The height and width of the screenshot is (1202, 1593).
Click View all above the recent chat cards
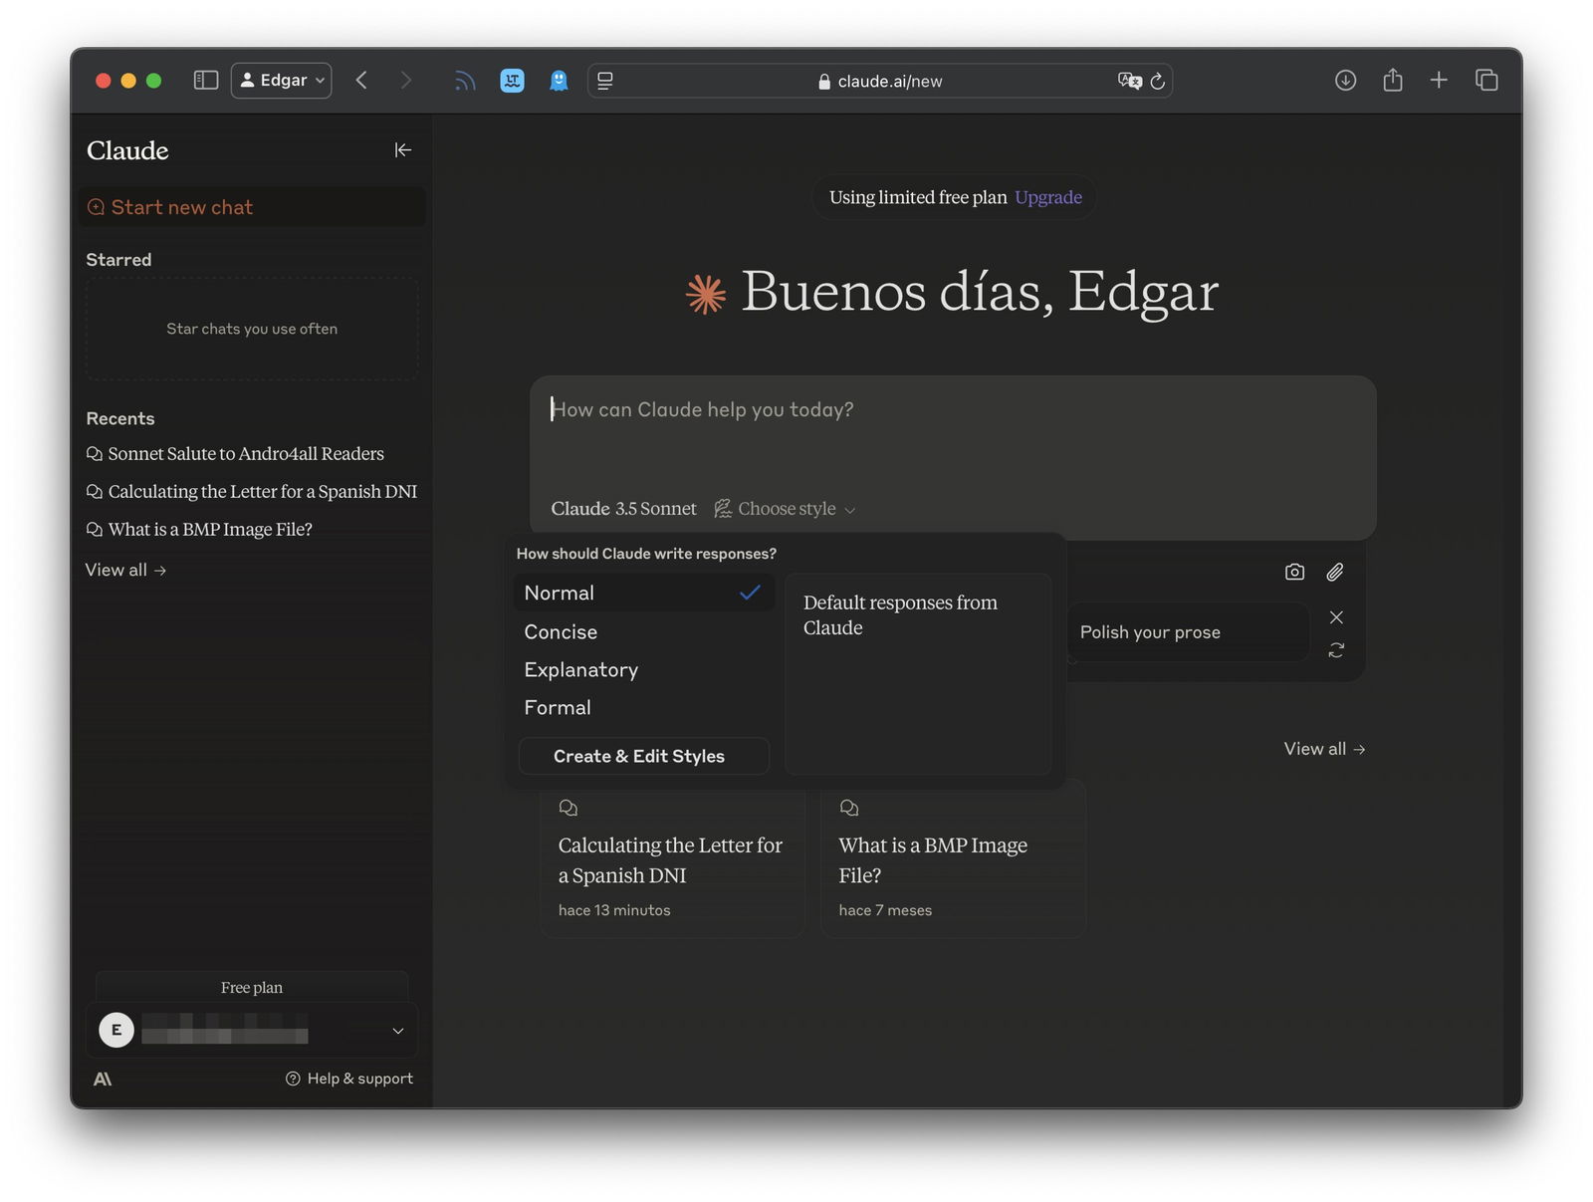click(1324, 749)
